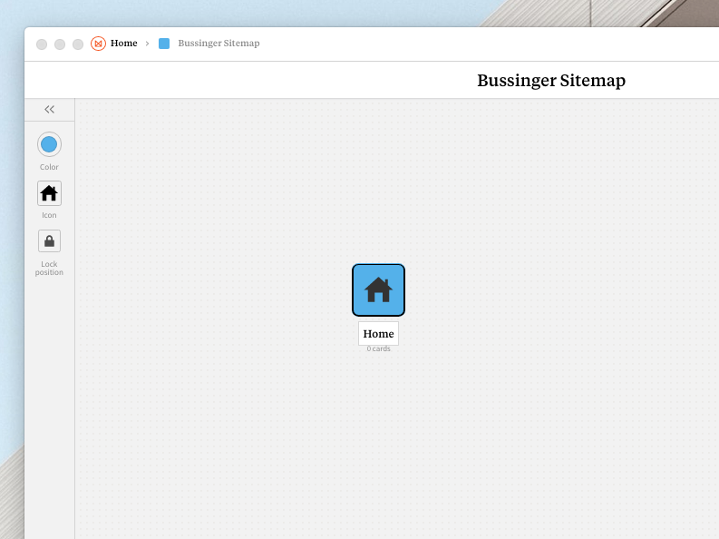Click blue square board icon in breadcrumb
The height and width of the screenshot is (539, 719).
(x=164, y=44)
